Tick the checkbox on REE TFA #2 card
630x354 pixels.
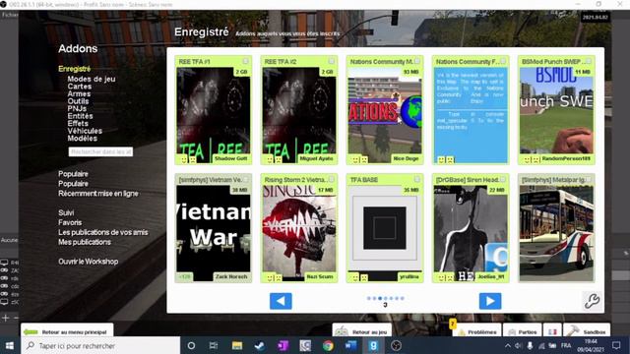point(331,61)
